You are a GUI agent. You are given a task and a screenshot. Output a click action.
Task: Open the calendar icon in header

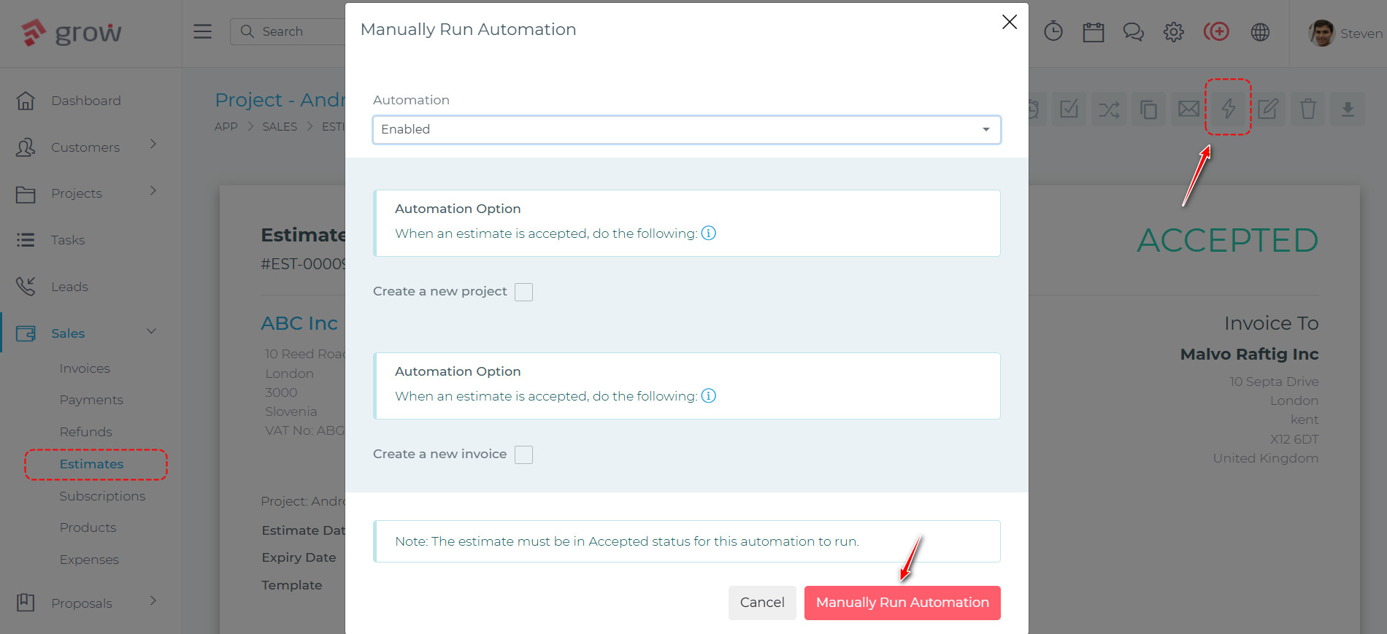coord(1093,32)
